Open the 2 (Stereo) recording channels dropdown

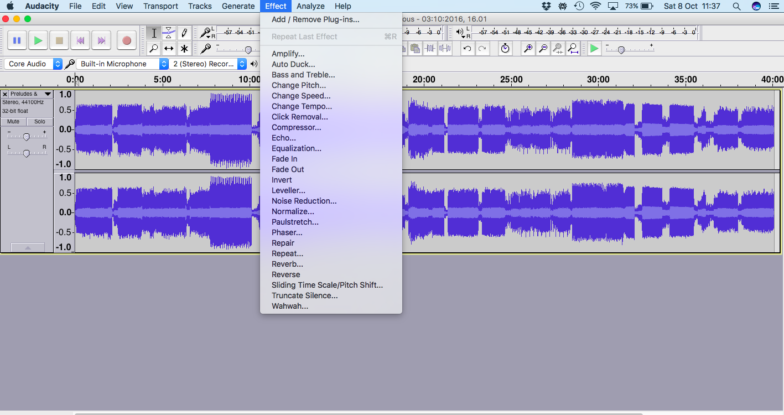pyautogui.click(x=208, y=64)
